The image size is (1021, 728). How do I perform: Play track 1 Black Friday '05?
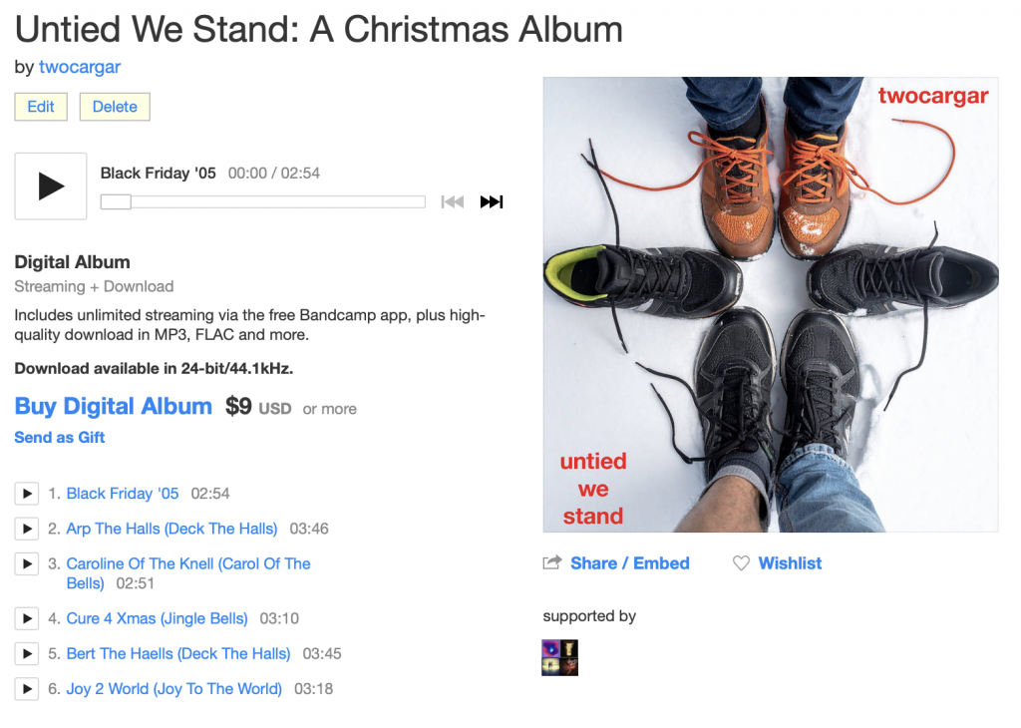click(27, 494)
